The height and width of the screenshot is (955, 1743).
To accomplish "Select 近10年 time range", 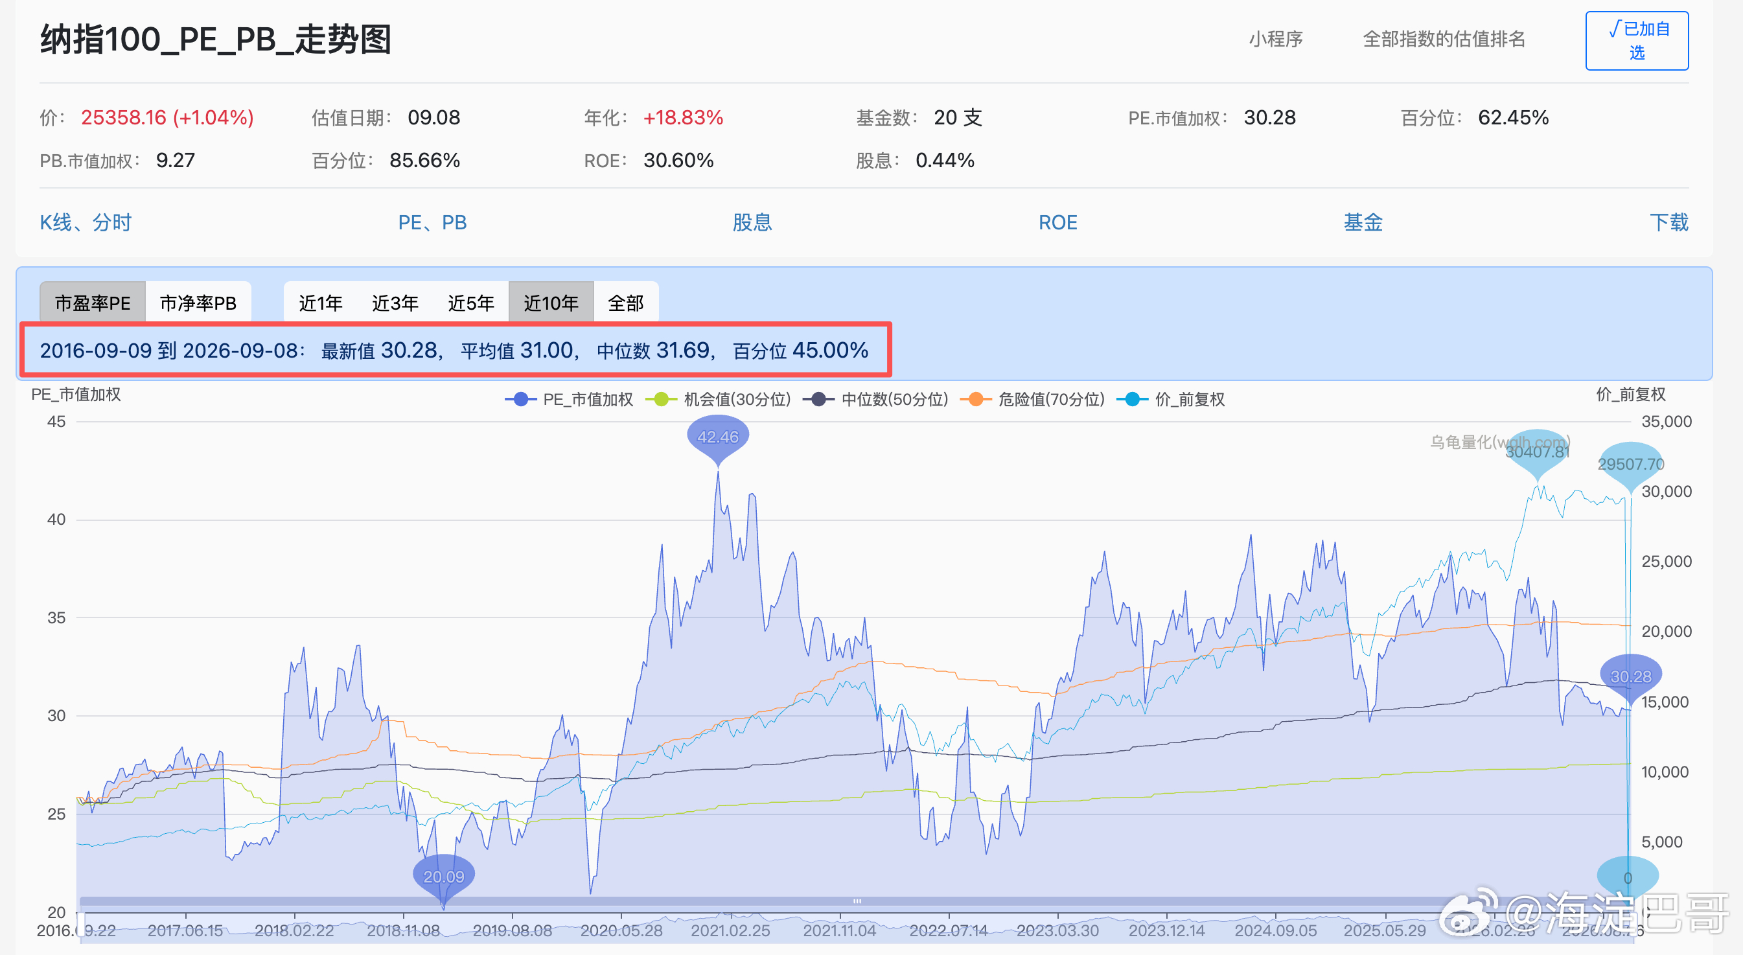I will 551,303.
